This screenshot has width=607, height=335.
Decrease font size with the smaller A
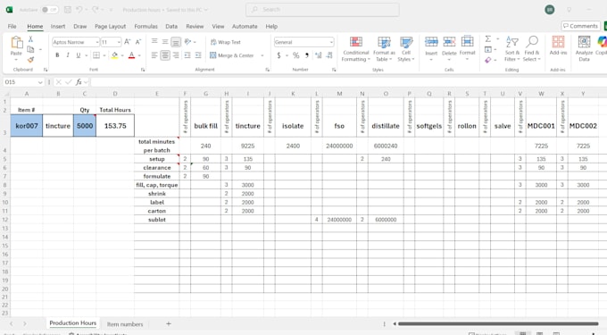pos(138,42)
